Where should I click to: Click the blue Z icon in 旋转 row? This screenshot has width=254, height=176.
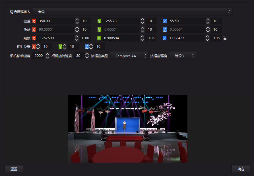(x=165, y=30)
